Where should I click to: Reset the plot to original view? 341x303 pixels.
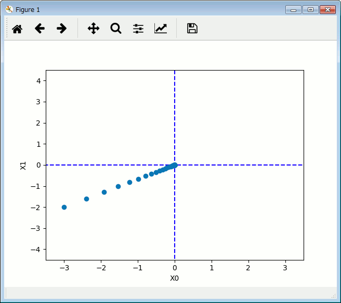click(17, 29)
